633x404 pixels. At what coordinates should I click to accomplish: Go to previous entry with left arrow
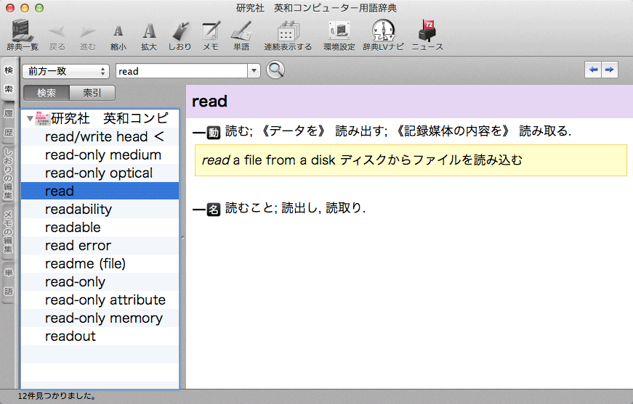click(x=594, y=70)
